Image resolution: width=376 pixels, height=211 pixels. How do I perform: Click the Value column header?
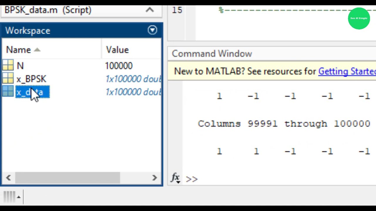pos(117,50)
